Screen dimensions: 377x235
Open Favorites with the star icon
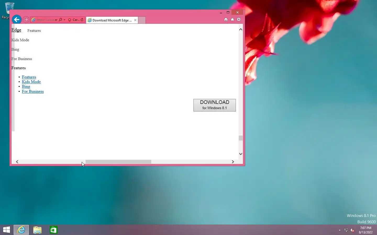coord(232,20)
